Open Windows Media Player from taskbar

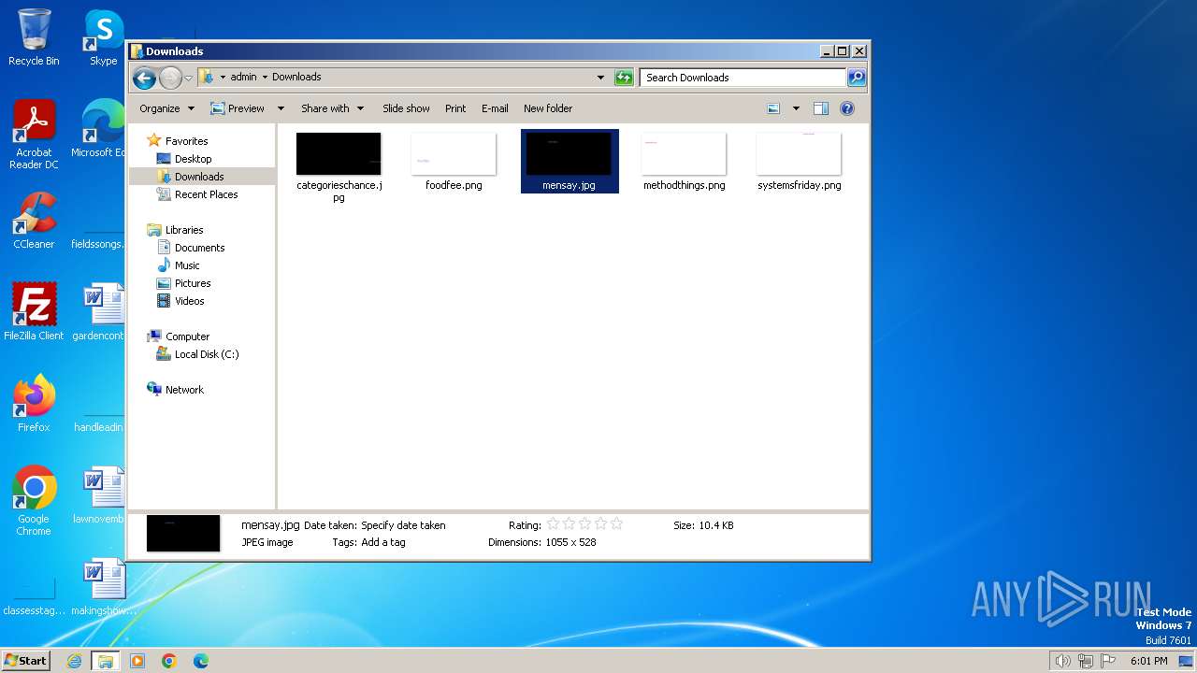(x=137, y=661)
